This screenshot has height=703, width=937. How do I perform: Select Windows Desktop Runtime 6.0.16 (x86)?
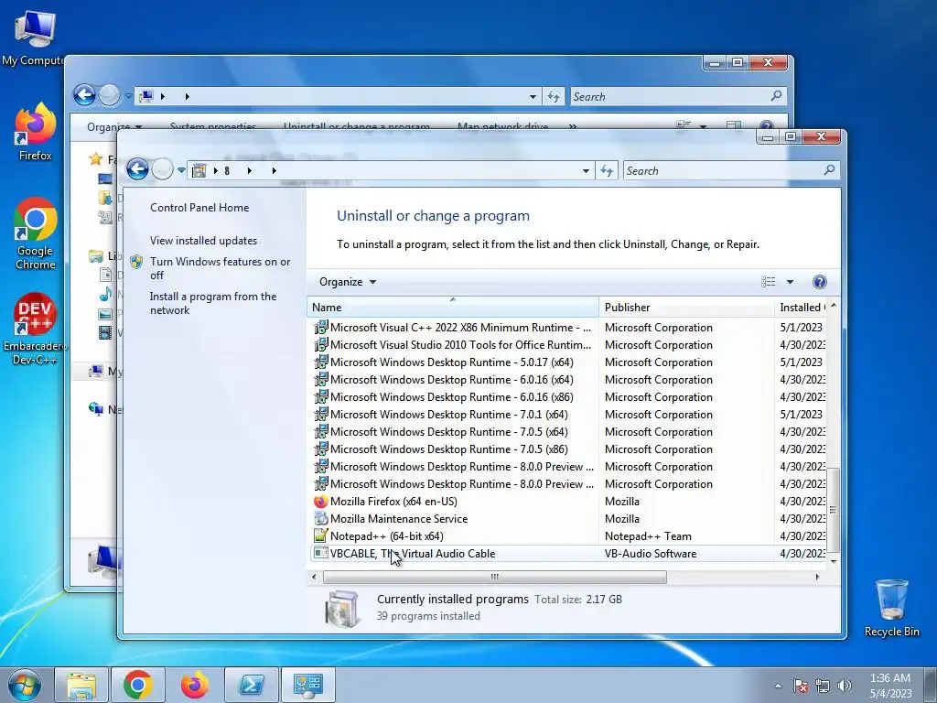(568, 397)
